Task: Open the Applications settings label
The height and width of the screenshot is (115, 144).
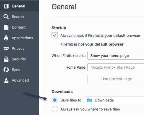Action: click(x=22, y=38)
